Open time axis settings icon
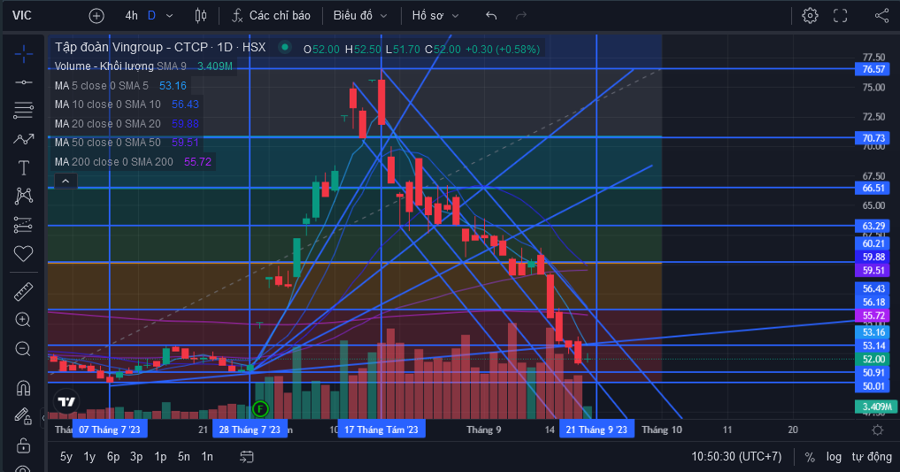This screenshot has width=900, height=472. (878, 430)
